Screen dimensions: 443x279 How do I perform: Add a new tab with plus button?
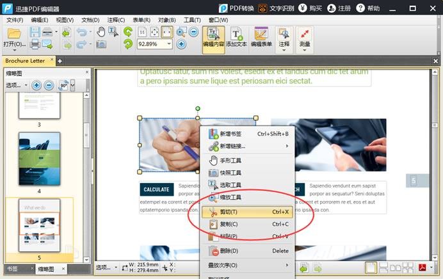point(60,61)
